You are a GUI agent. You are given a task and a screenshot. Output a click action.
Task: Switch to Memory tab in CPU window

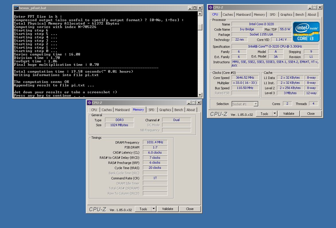click(259, 15)
